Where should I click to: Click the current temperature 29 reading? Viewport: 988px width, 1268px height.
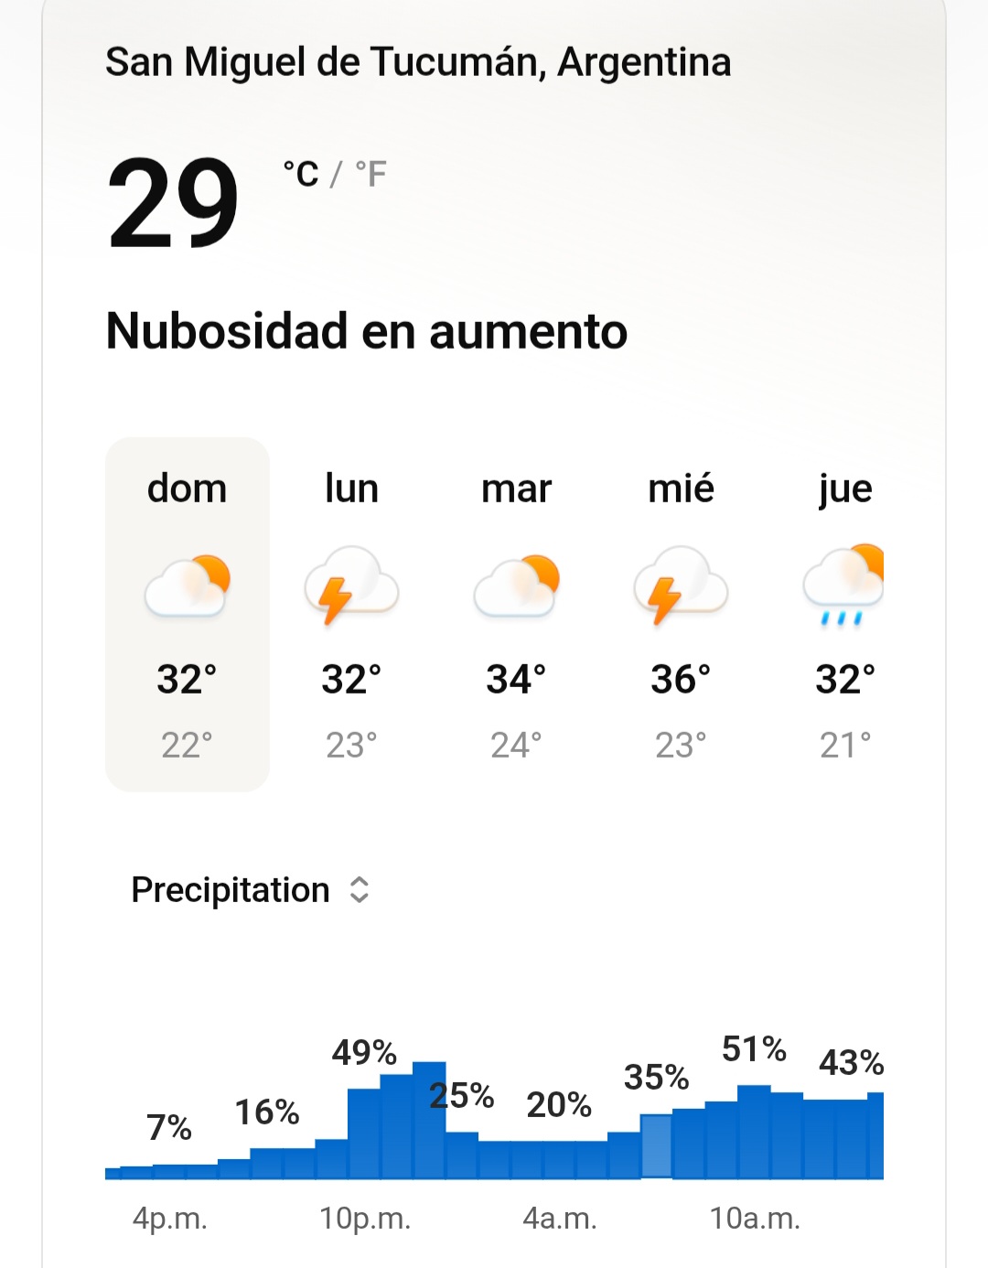coord(173,203)
